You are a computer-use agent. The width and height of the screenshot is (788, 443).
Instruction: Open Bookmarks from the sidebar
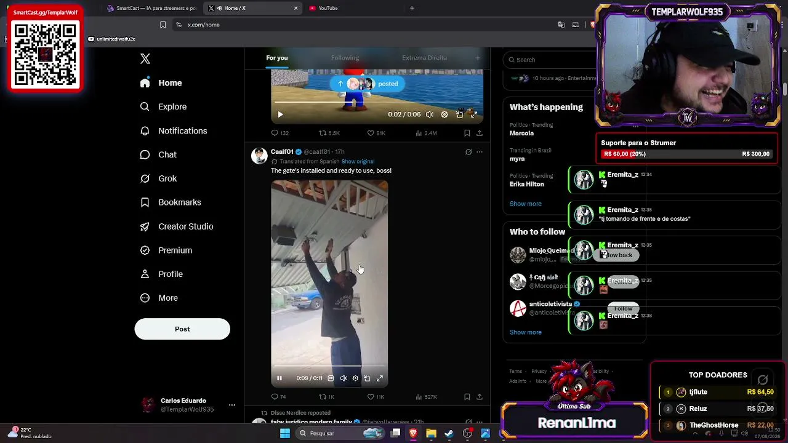click(x=171, y=202)
